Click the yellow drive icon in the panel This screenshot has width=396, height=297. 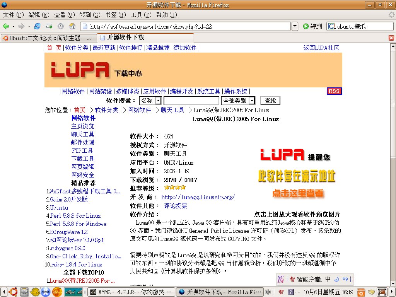371,292
